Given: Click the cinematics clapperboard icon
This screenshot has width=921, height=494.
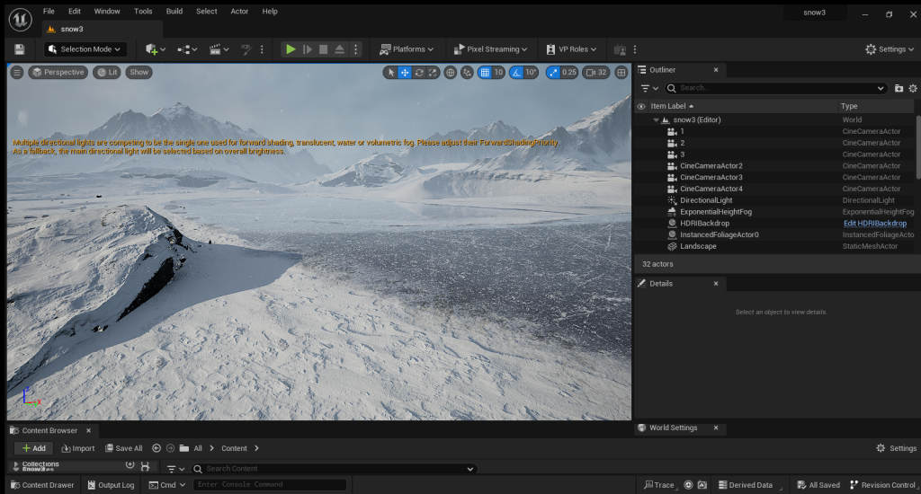Looking at the screenshot, I should pyautogui.click(x=215, y=49).
